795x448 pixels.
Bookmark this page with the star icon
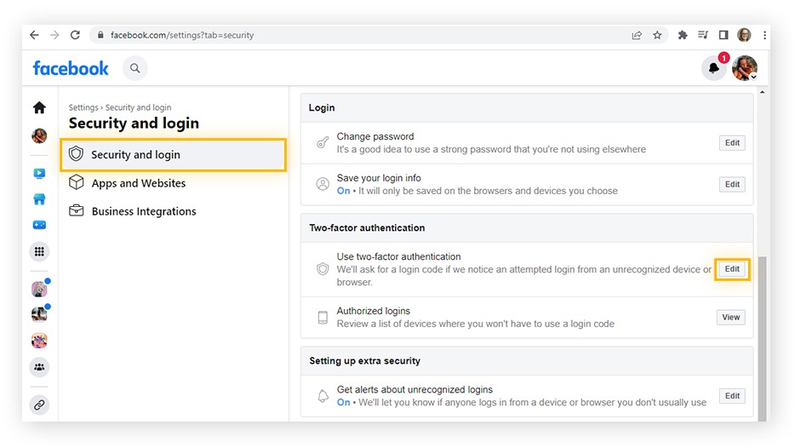point(657,35)
